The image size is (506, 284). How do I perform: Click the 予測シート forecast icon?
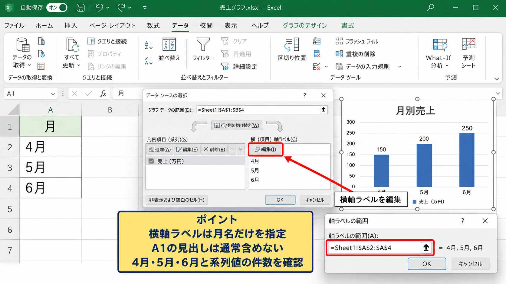coord(468,44)
